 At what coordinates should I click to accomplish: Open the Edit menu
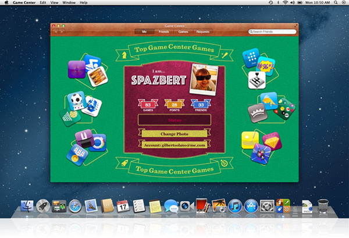pos(43,2)
